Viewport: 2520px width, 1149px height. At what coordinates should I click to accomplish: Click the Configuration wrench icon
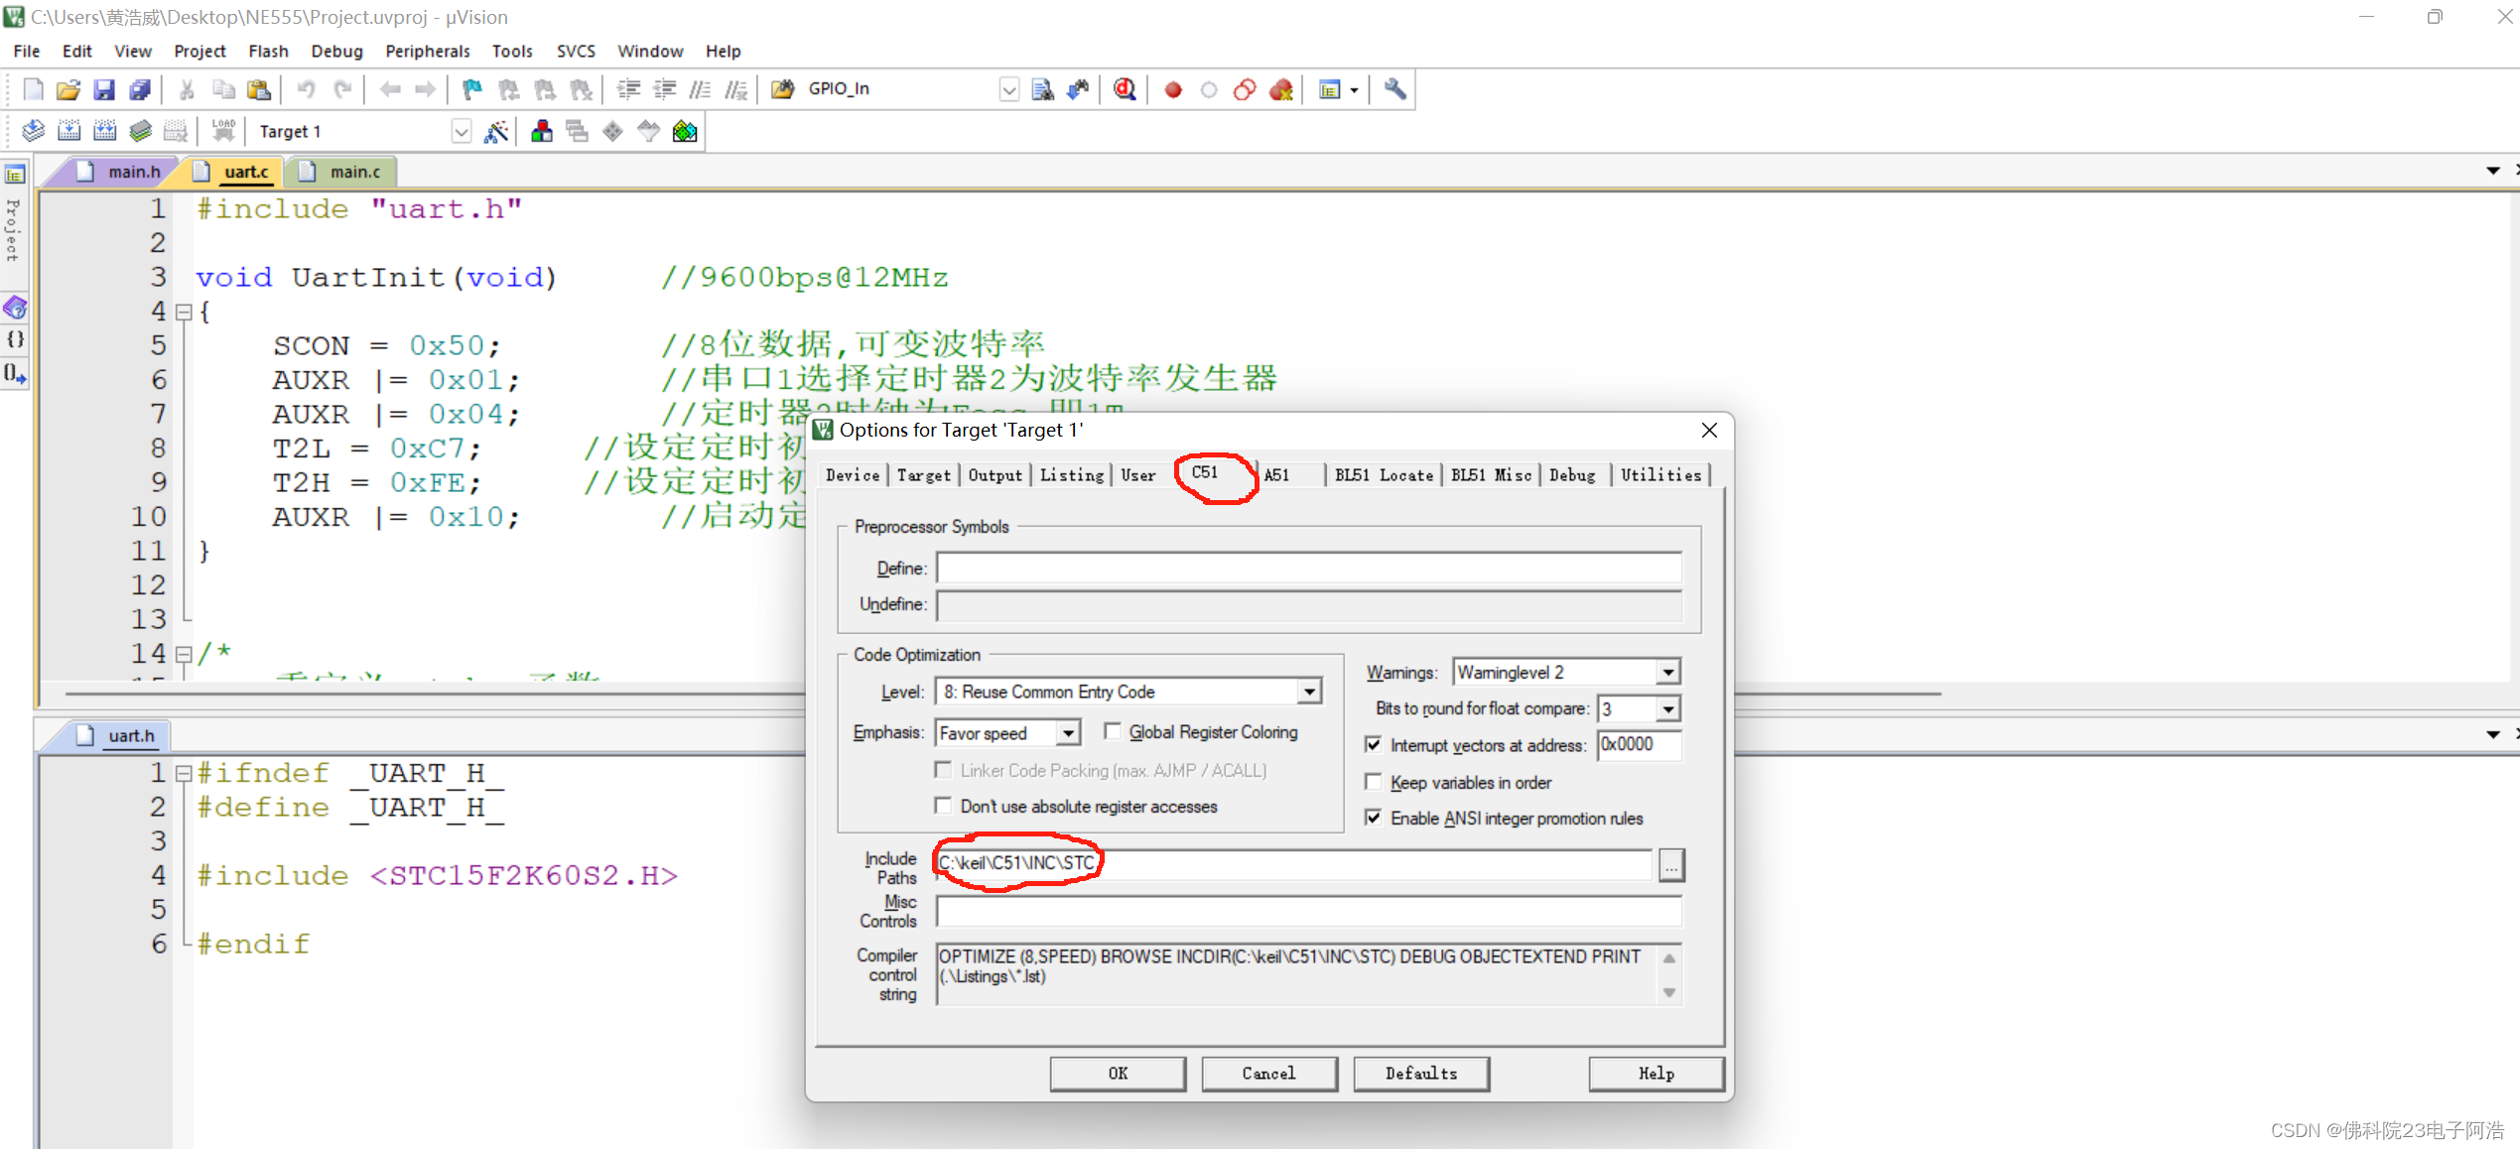[x=1394, y=89]
